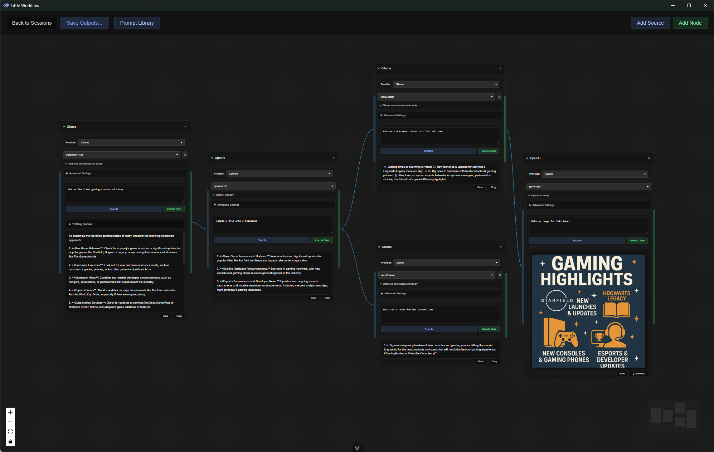Click the fit view icon
The width and height of the screenshot is (714, 452).
pos(10,432)
